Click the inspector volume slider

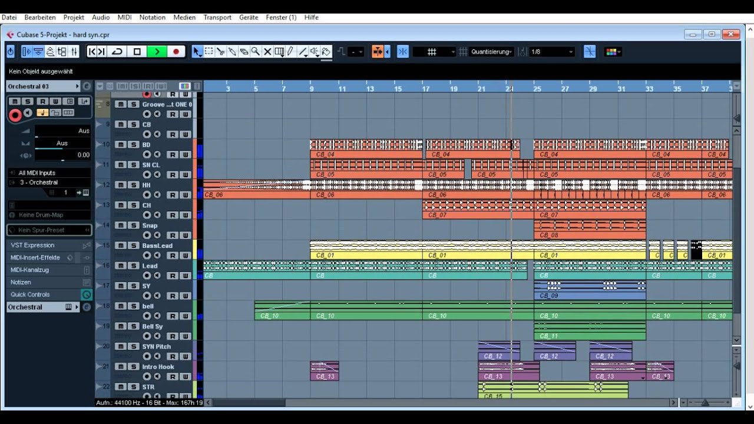(x=62, y=131)
